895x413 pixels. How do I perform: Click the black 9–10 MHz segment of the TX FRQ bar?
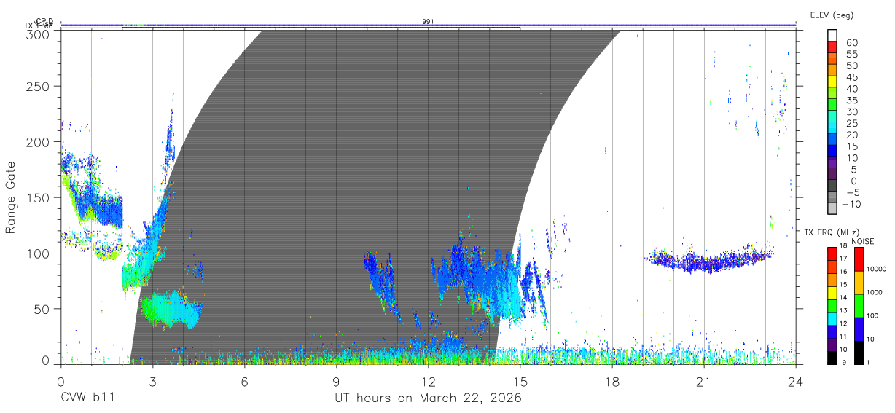[832, 356]
